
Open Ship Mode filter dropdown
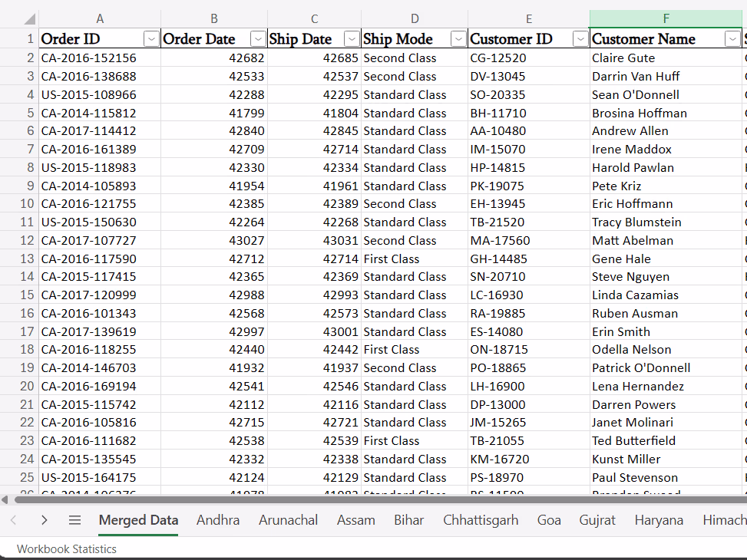[458, 38]
